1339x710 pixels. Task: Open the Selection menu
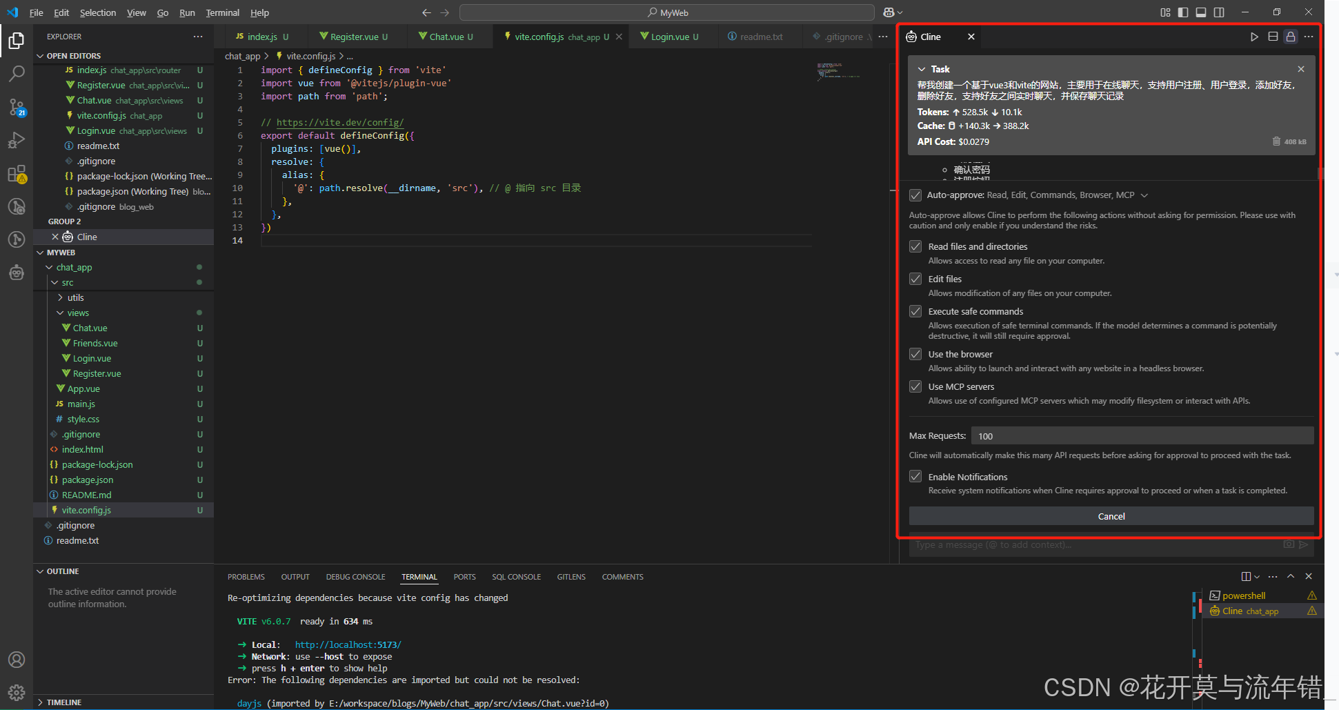tap(98, 12)
